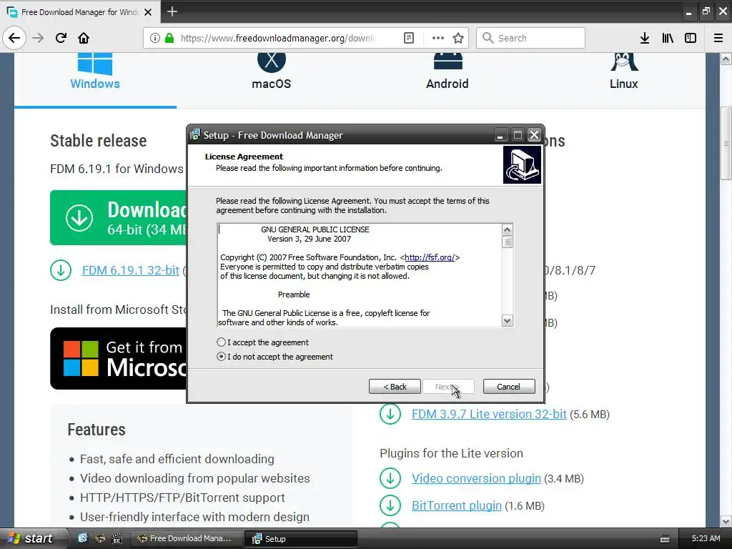Viewport: 732px width, 549px height.
Task: Open the http://fsf.org/ link in license text
Action: [x=430, y=257]
